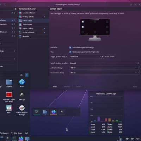Select left-middle edge on monitor preview
Screen dimensions: 141x141
(83, 27)
